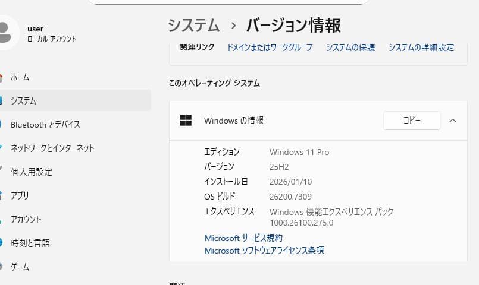The height and width of the screenshot is (285, 479).
Task: Click the エディション label
Action: tap(222, 152)
